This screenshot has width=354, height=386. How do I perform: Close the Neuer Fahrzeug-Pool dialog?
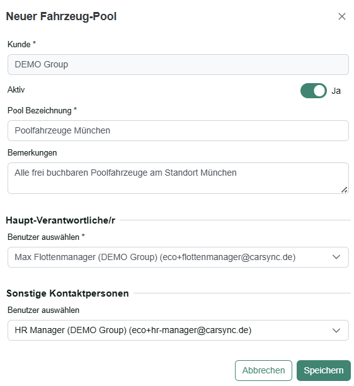coord(341,16)
